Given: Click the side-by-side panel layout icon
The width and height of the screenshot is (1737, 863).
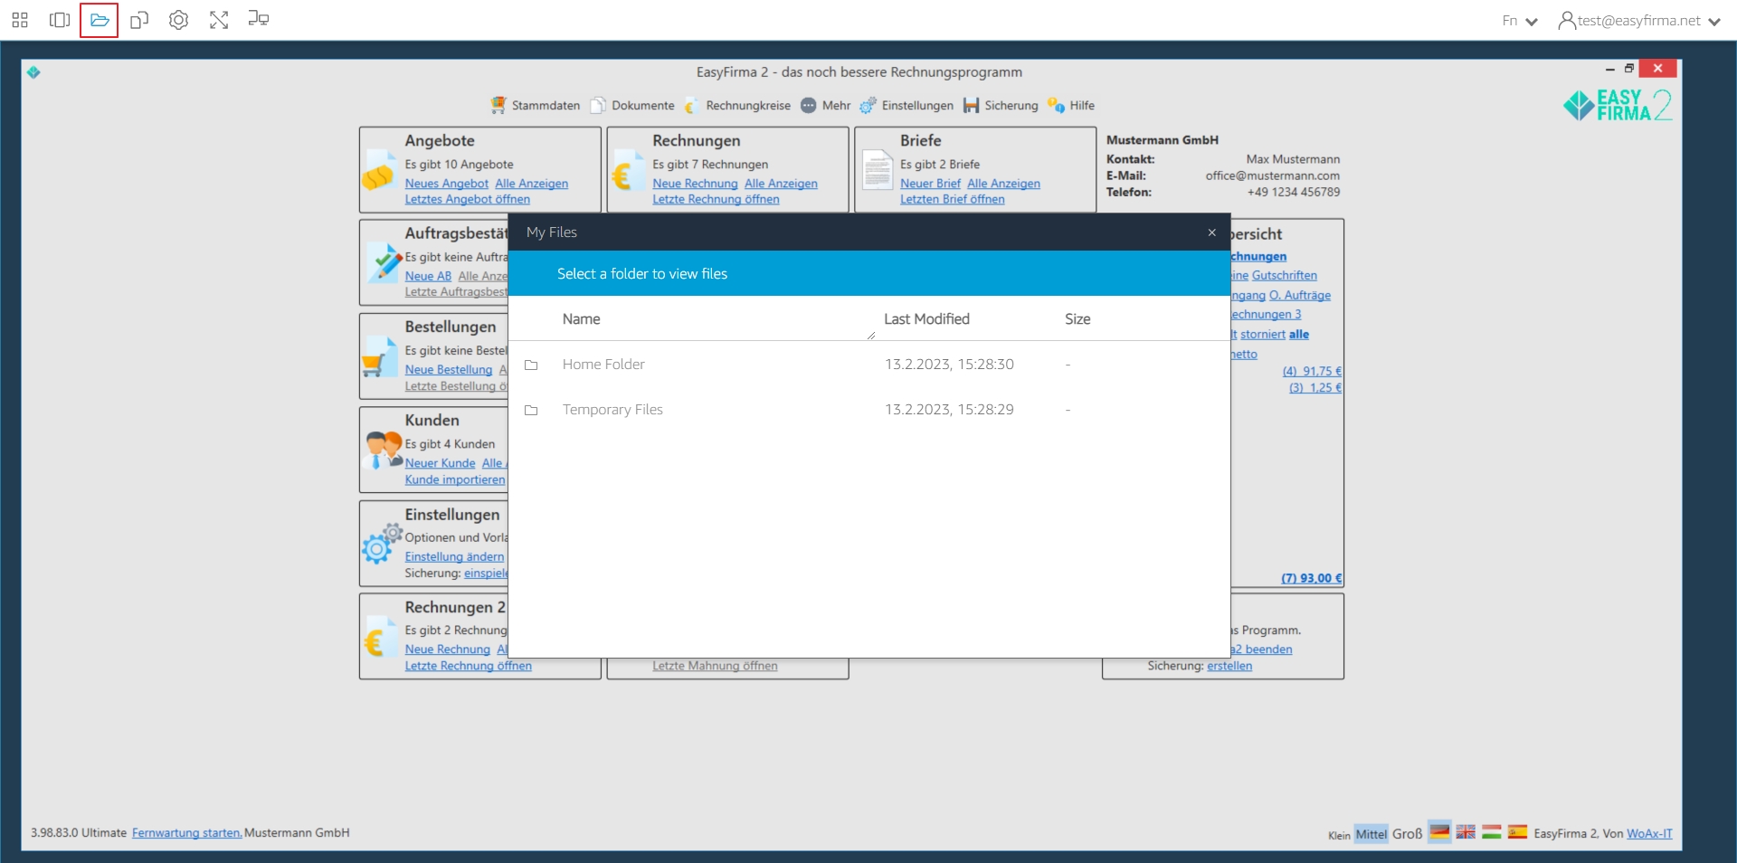Looking at the screenshot, I should (60, 20).
